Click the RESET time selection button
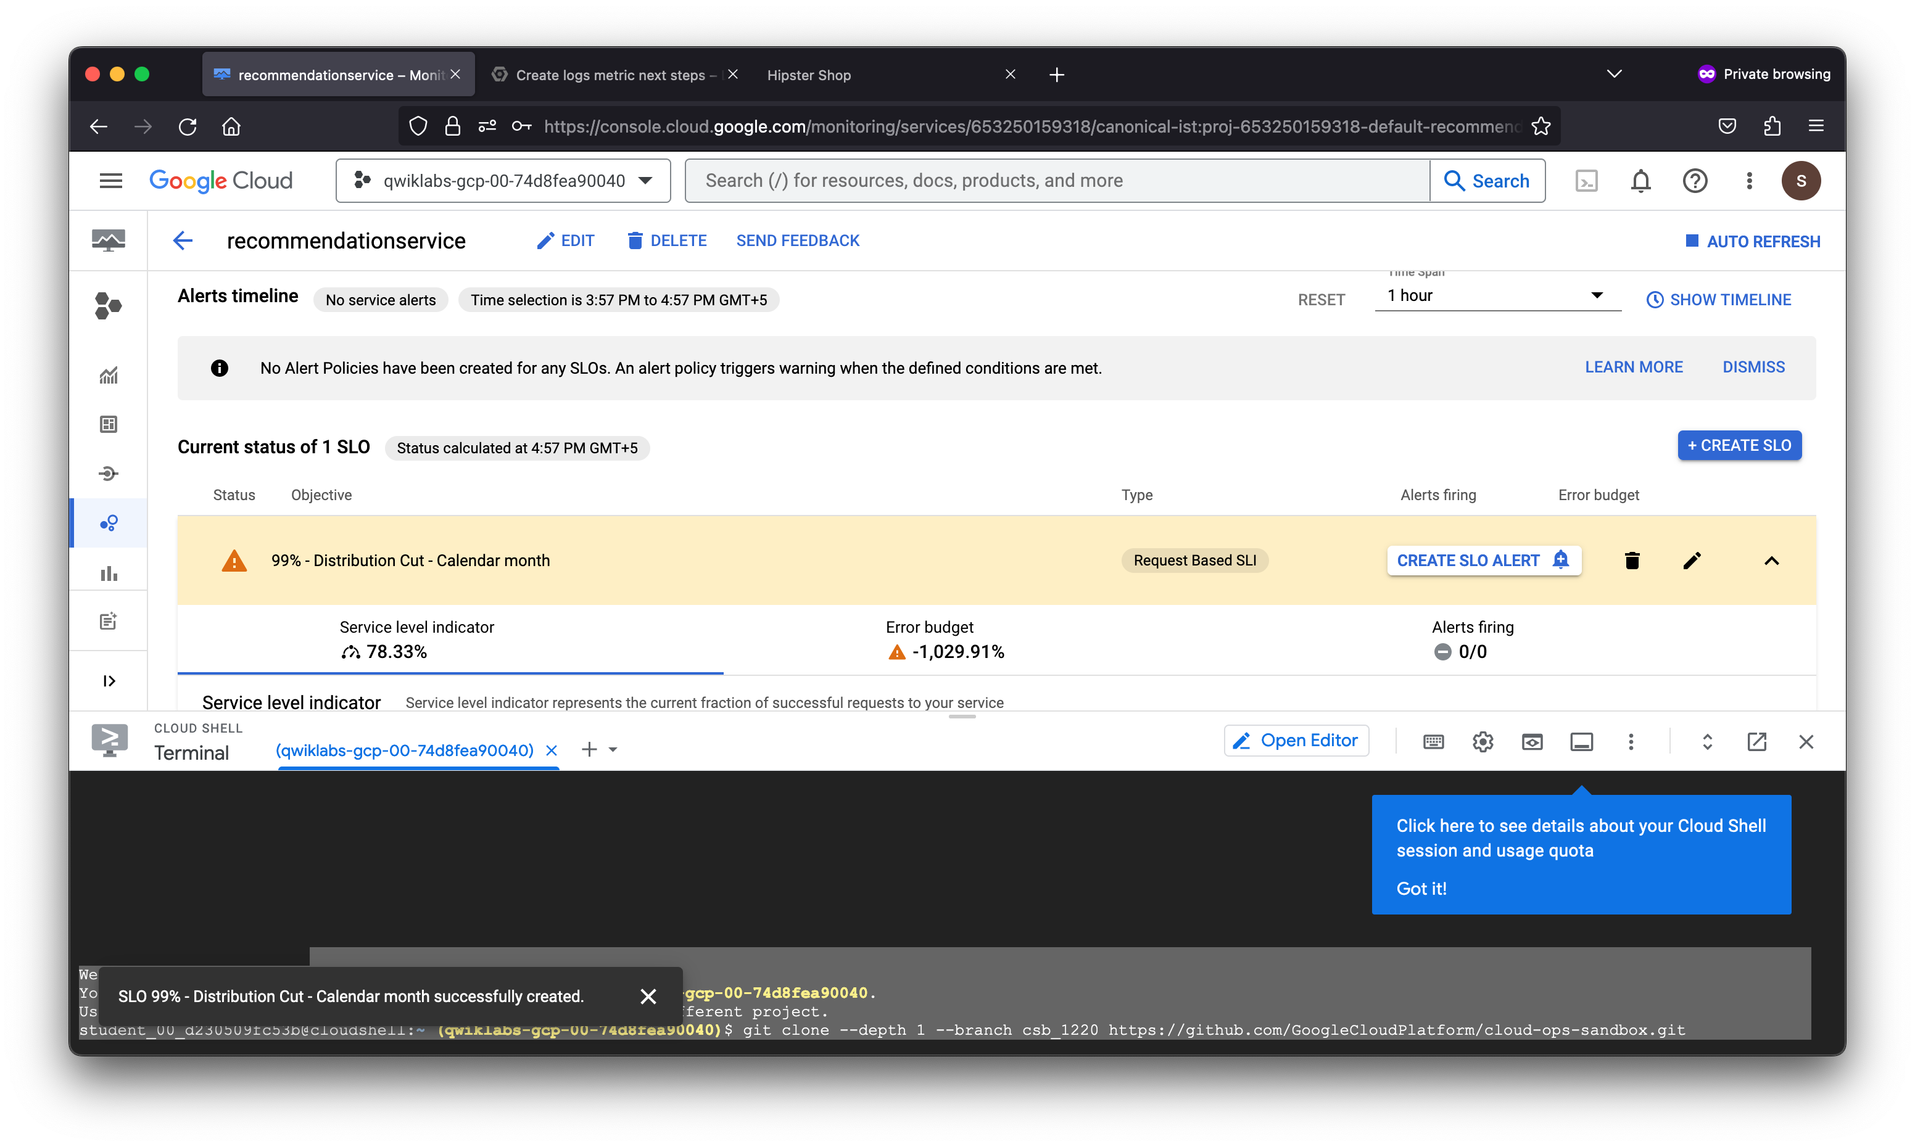Image resolution: width=1915 pixels, height=1147 pixels. (x=1321, y=300)
